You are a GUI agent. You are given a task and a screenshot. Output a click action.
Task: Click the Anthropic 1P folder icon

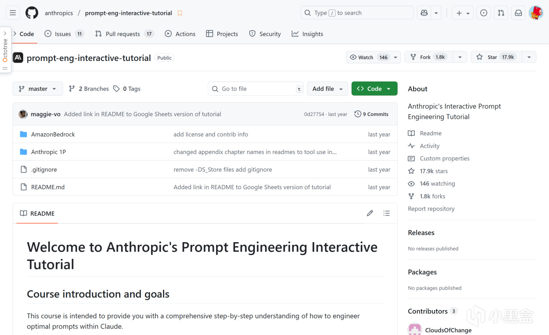[x=24, y=152]
